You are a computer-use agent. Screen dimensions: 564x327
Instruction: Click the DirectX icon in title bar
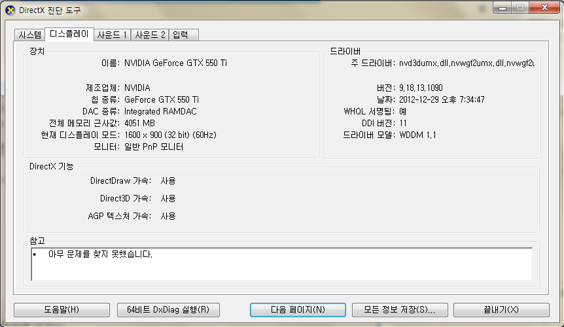(x=10, y=10)
